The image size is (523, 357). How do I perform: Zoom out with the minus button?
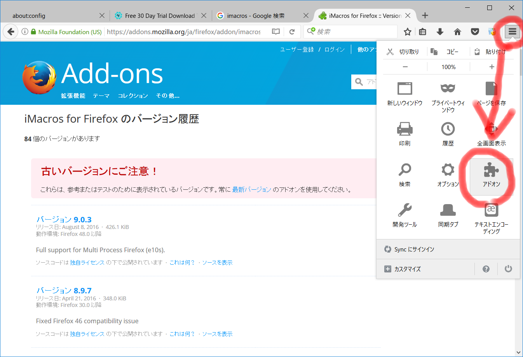tap(405, 67)
